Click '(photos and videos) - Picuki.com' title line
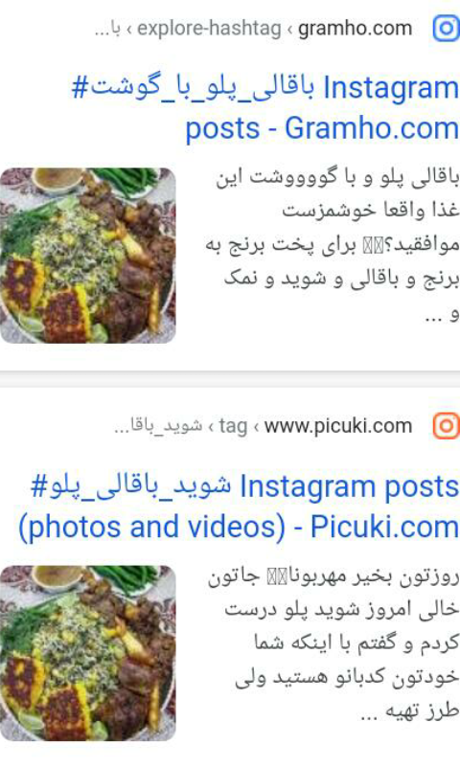 (x=239, y=528)
